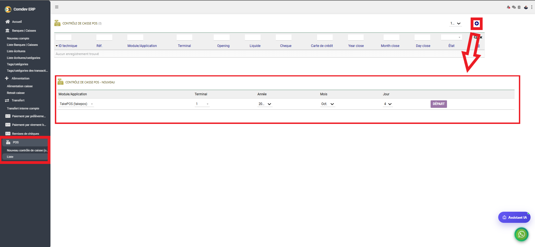Image resolution: width=535 pixels, height=247 pixels.
Task: Click the DÉPART button
Action: click(x=439, y=104)
